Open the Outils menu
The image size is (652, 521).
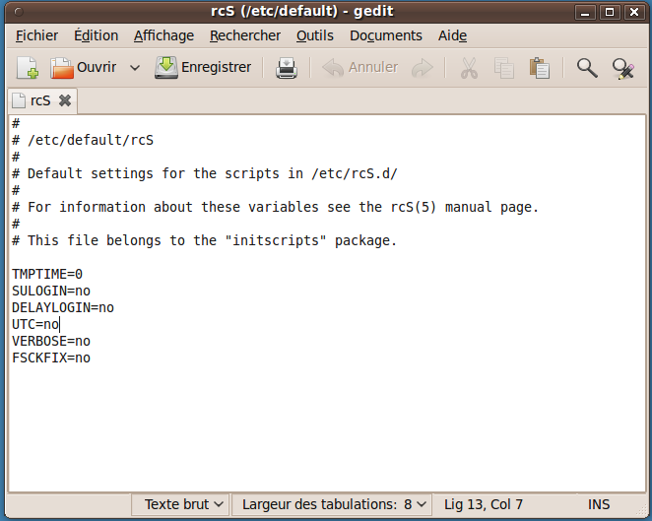[x=314, y=35]
